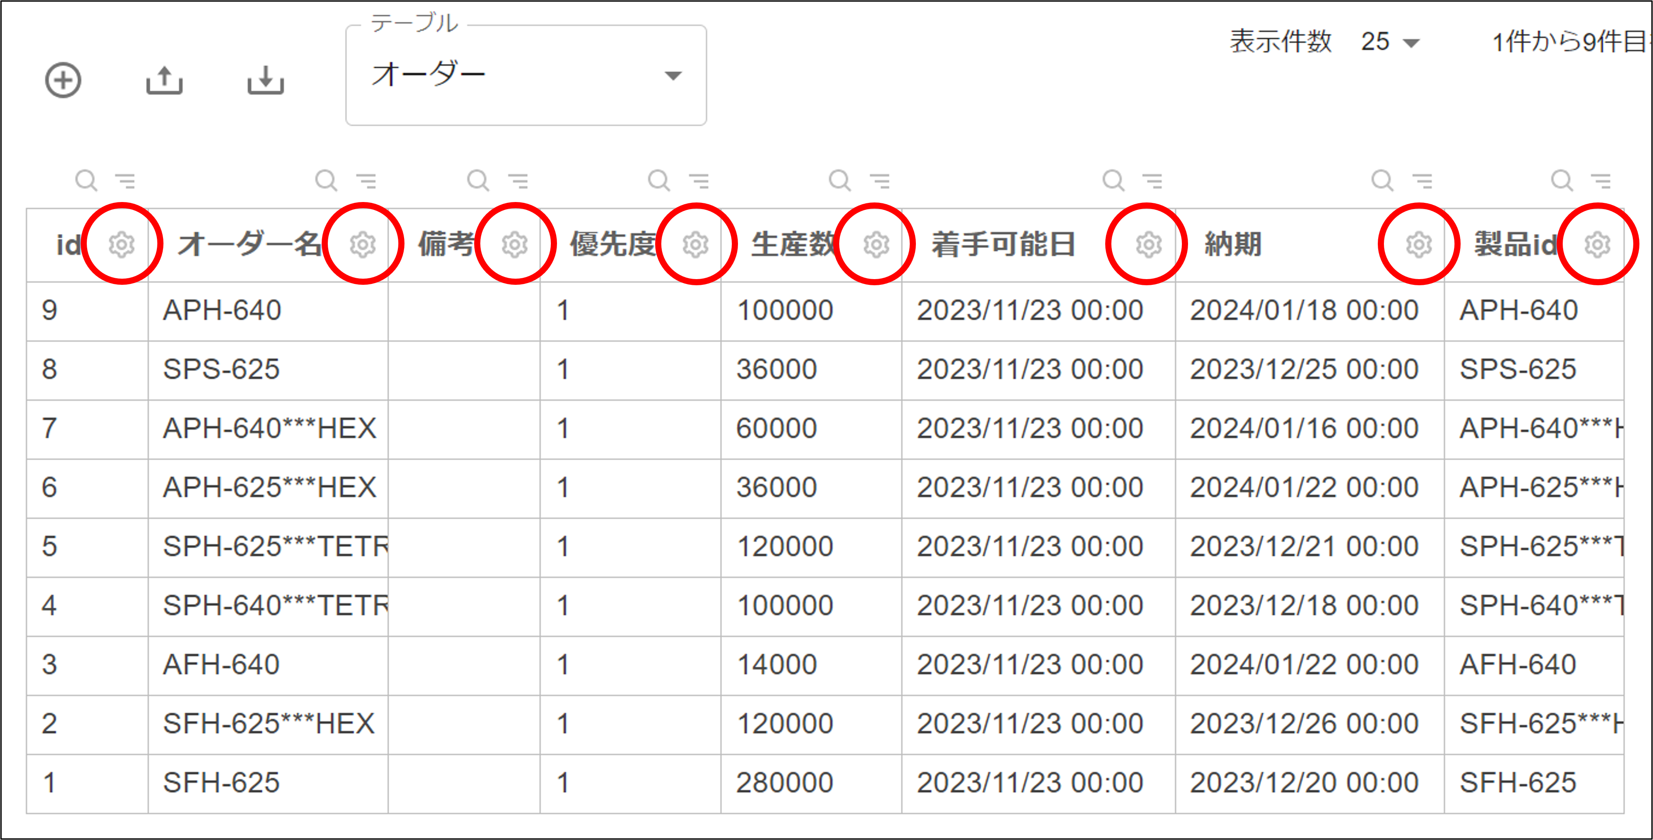Click the filter icon above the 優先度 column
Screen dimensions: 1653x840
click(x=699, y=181)
